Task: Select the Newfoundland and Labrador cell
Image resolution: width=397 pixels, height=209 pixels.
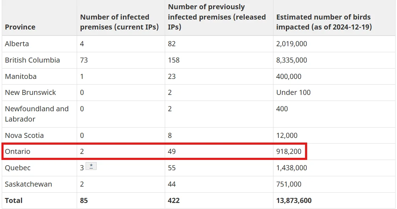Action: 37,114
